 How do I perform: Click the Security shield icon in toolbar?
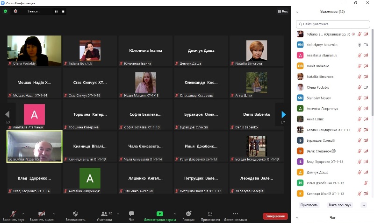coord(75,214)
